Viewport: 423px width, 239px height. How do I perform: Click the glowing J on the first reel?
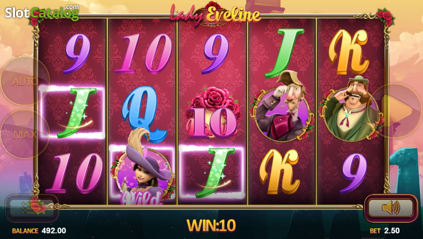[x=72, y=112]
